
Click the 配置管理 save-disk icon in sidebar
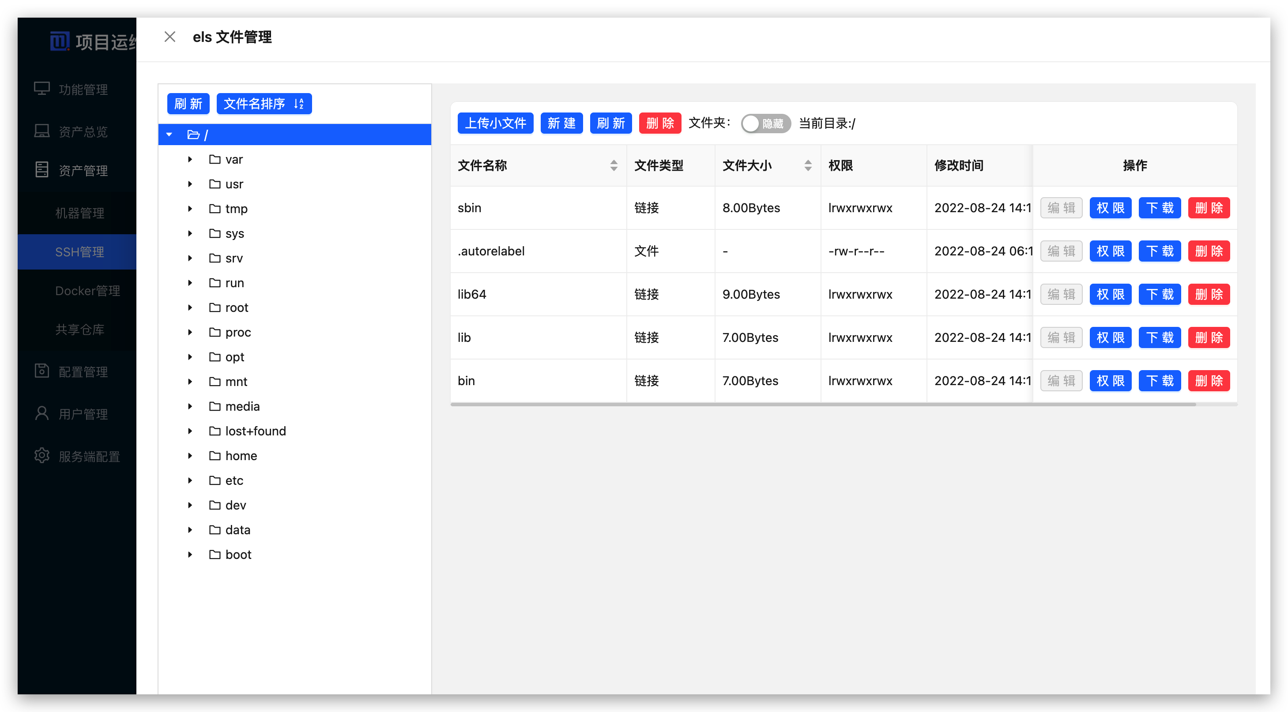(41, 371)
